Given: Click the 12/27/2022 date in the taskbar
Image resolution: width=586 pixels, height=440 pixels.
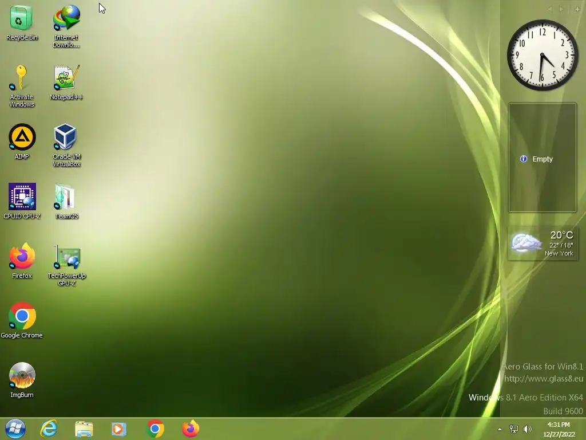Looking at the screenshot, I should click(559, 434).
